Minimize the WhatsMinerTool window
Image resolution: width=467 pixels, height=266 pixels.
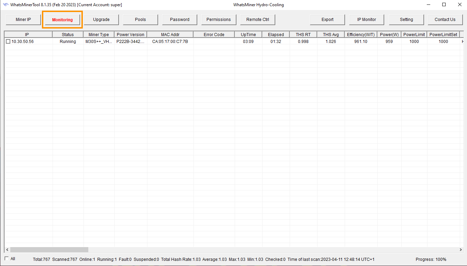point(429,4)
